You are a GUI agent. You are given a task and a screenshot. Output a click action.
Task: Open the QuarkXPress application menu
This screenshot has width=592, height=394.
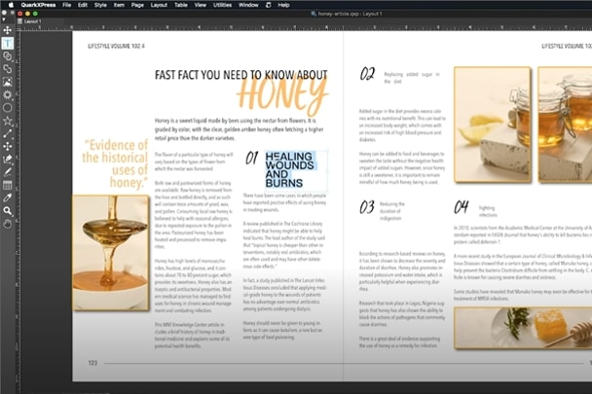click(x=38, y=5)
